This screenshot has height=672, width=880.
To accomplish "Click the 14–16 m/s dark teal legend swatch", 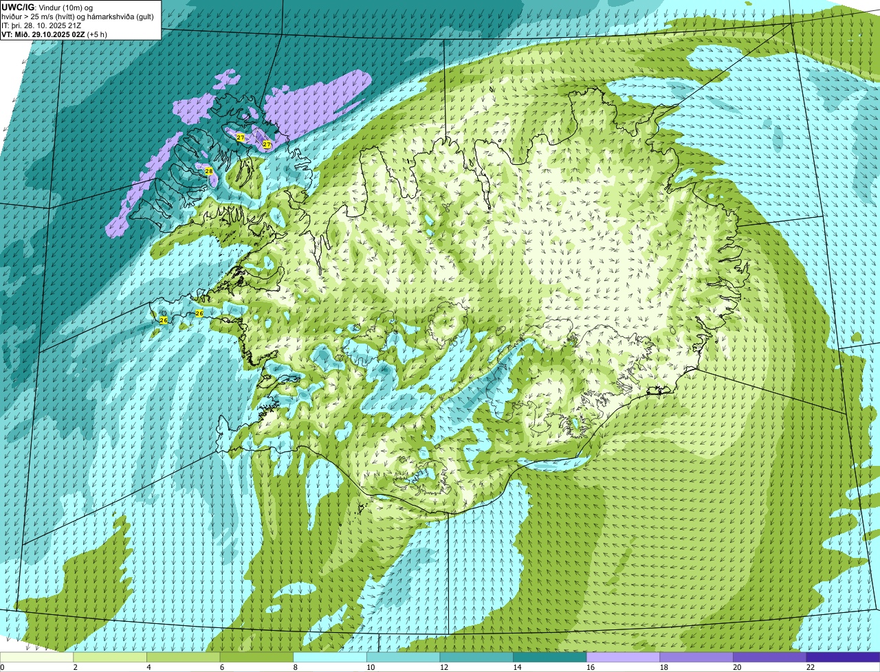I will tap(550, 657).
